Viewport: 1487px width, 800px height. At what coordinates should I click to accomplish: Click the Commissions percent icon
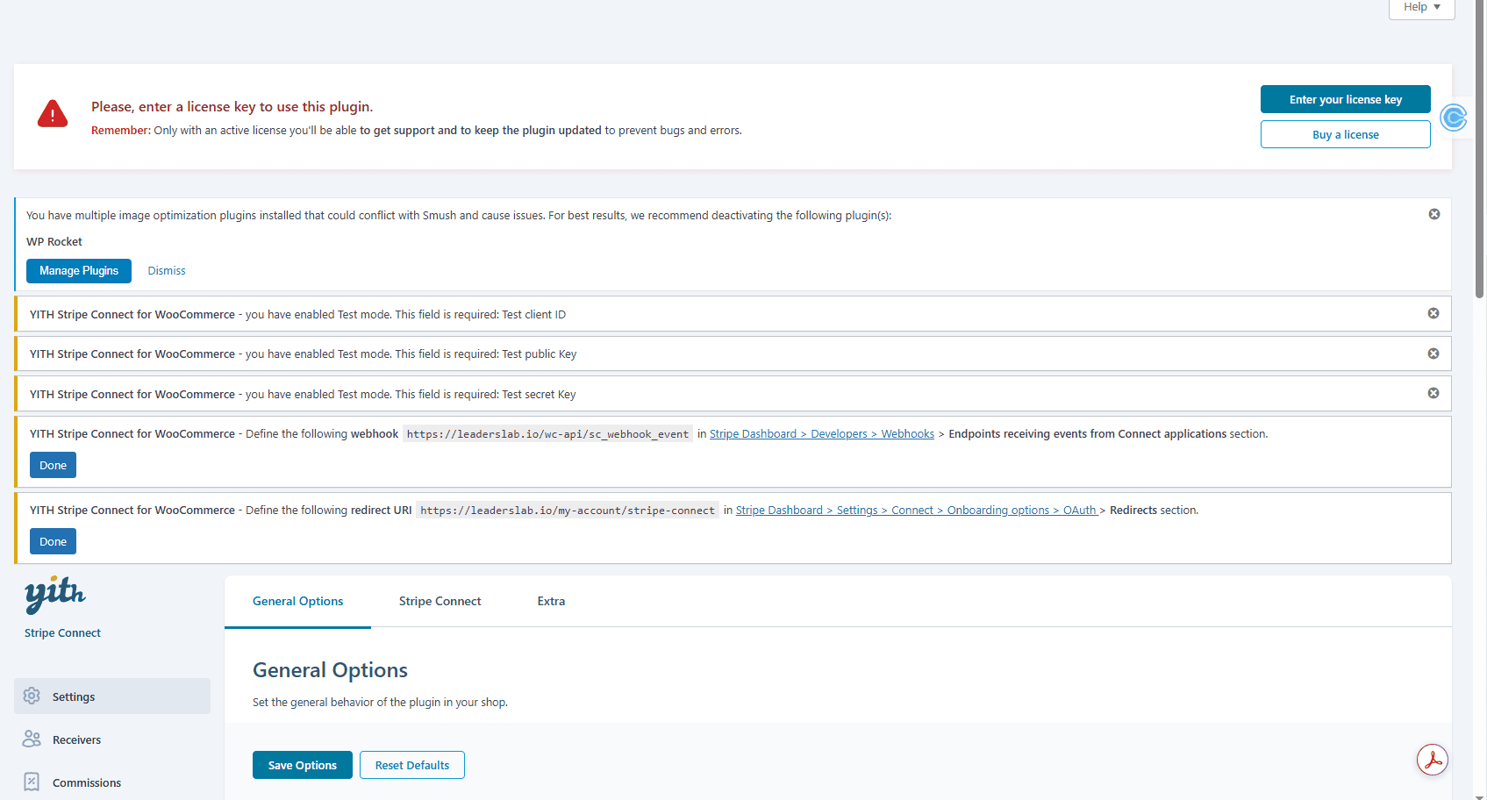pos(32,782)
